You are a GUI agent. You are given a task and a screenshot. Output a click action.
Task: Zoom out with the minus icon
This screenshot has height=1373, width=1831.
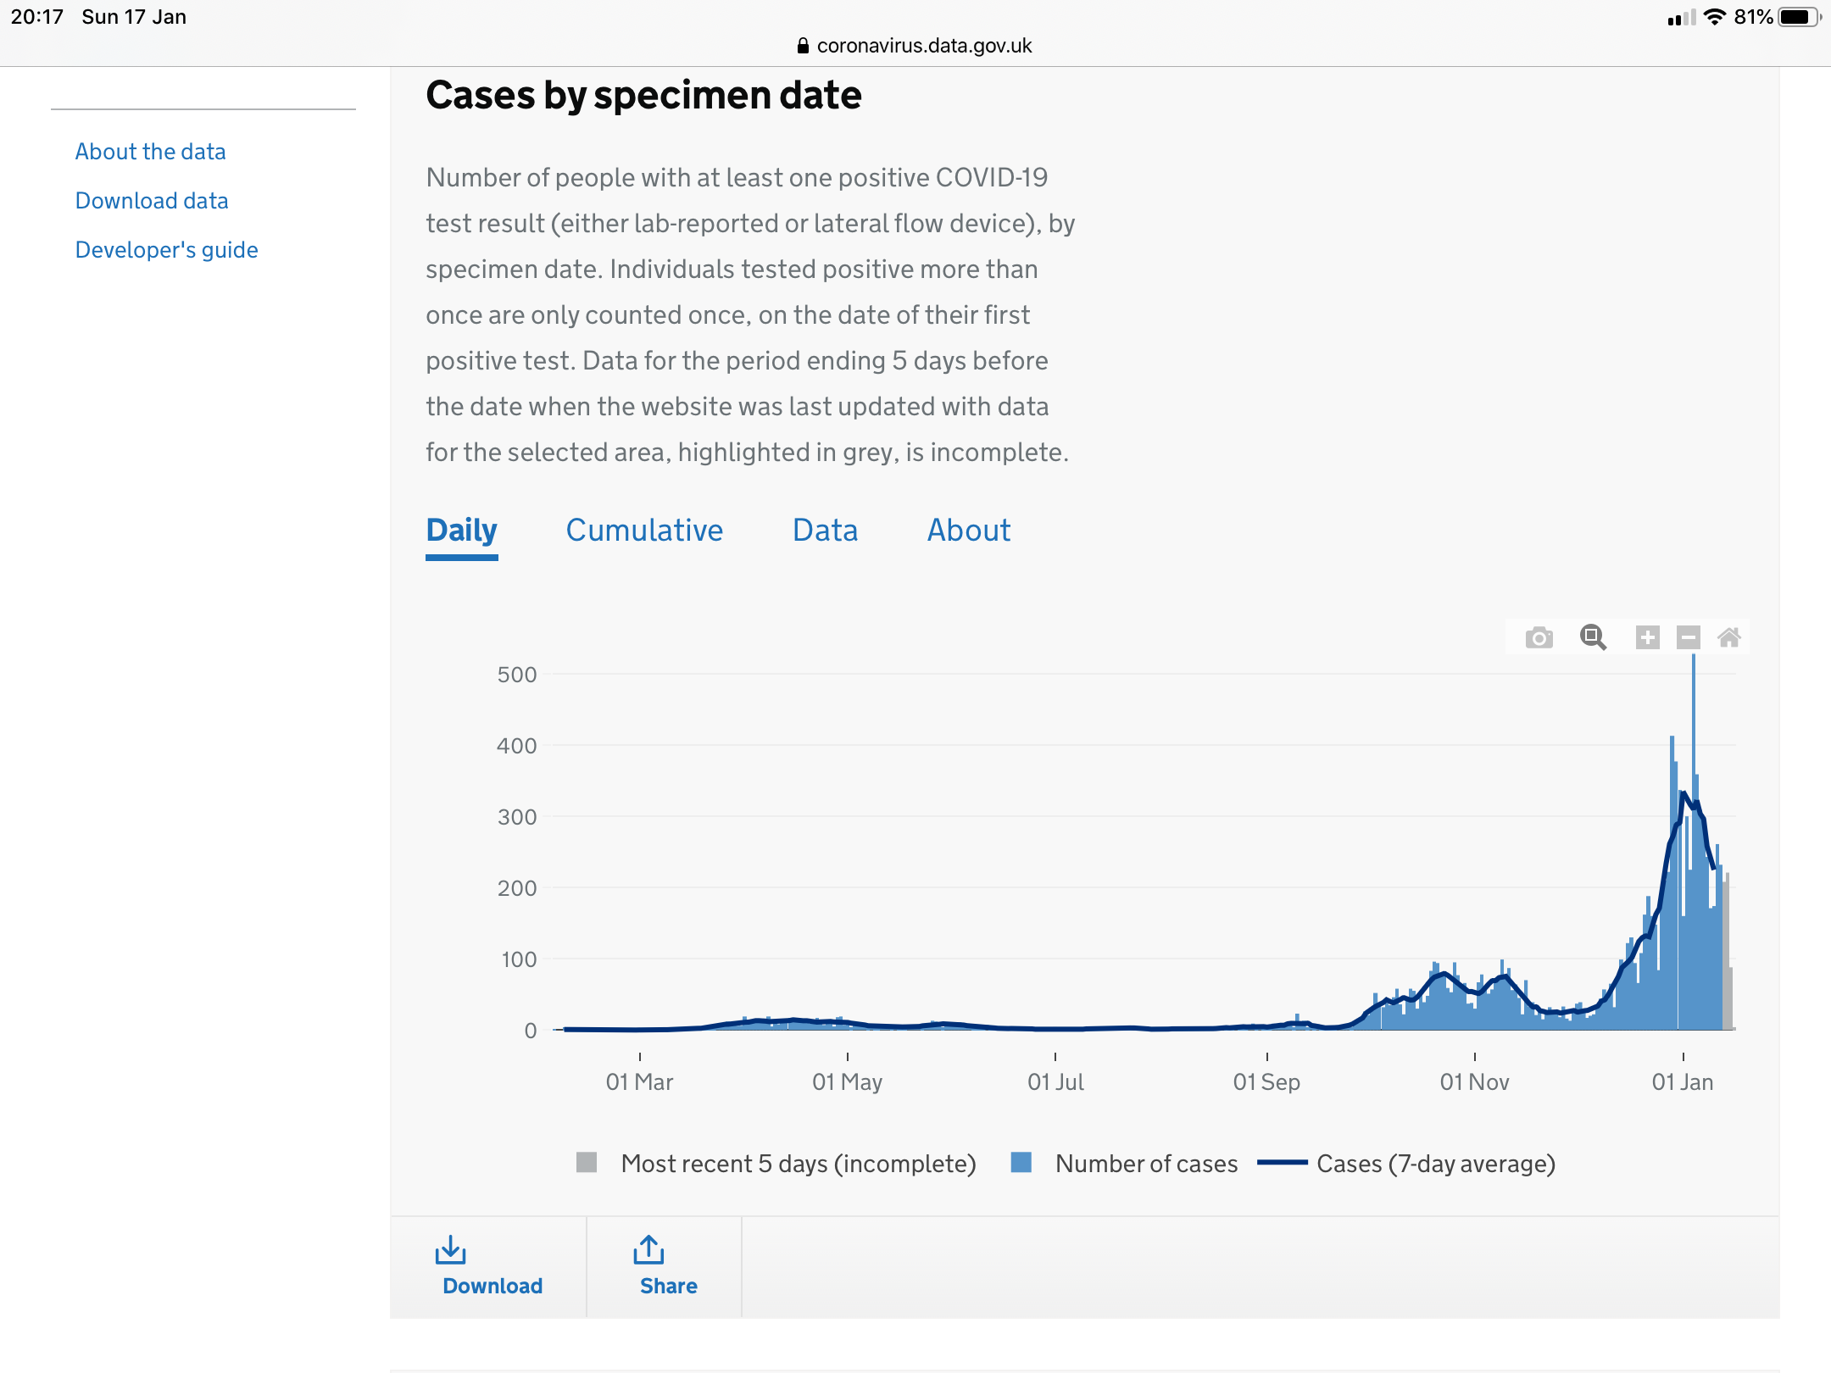1688,637
